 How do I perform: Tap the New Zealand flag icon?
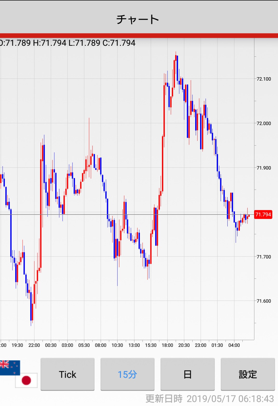10,367
